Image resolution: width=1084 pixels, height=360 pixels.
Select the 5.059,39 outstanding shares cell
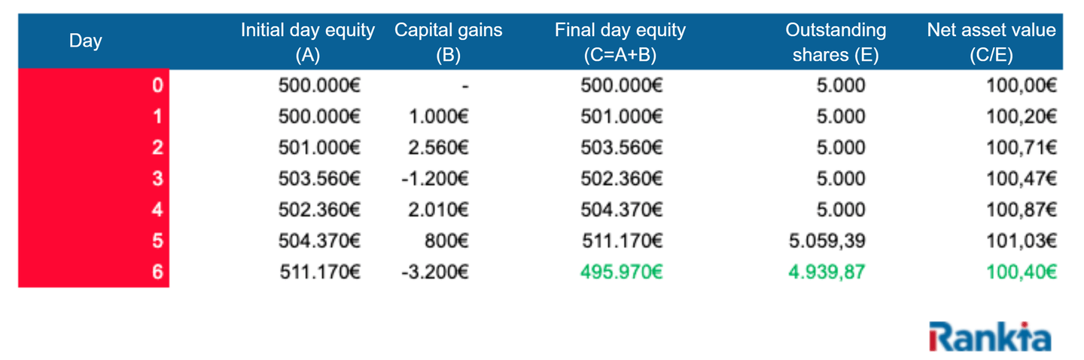tap(828, 241)
